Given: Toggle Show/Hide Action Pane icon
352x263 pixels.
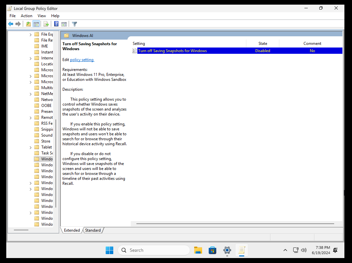Looking at the screenshot, I should pos(64,24).
